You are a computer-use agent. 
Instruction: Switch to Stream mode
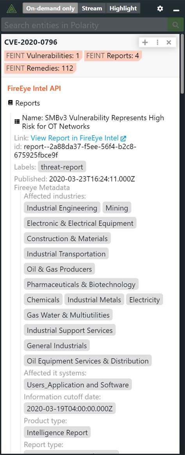92,9
